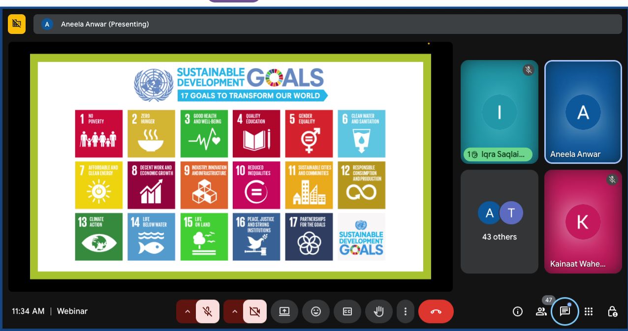Screen dimensions: 628x331
Task: Click the yellow icon beside presenter bar
Action: (17, 24)
